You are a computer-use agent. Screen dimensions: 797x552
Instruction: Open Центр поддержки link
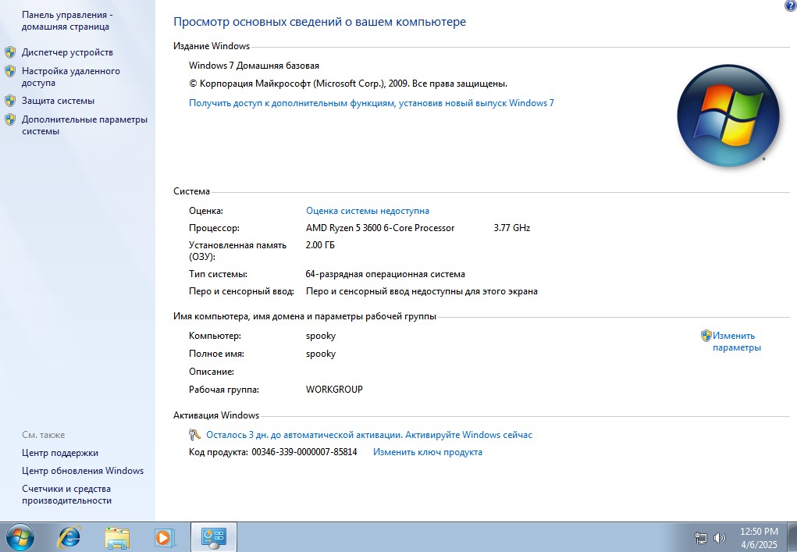[60, 453]
